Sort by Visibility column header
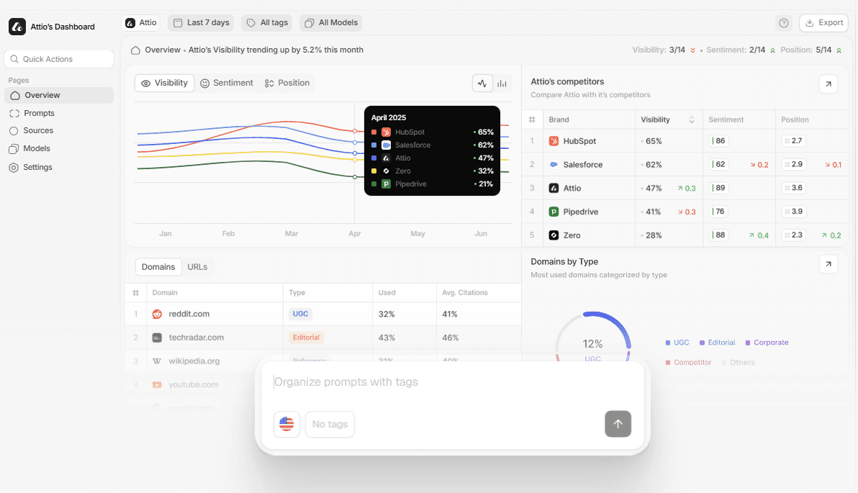This screenshot has width=858, height=493. (x=668, y=119)
